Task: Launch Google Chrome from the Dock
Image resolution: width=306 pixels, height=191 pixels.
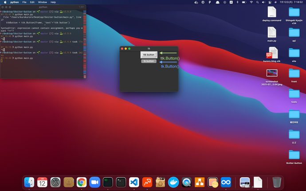Action: 82,182
